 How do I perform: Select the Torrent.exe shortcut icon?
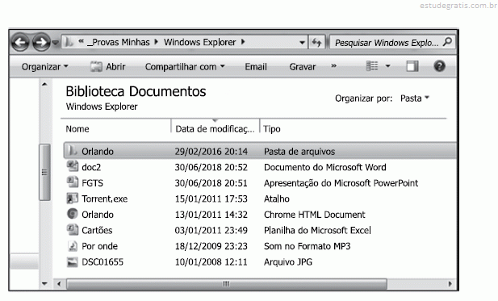coord(73,199)
